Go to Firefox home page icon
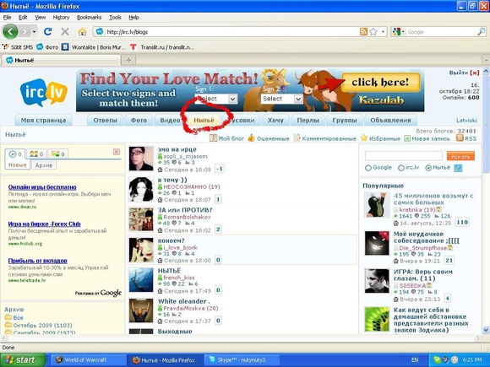The height and width of the screenshot is (367, 490). pos(82,31)
